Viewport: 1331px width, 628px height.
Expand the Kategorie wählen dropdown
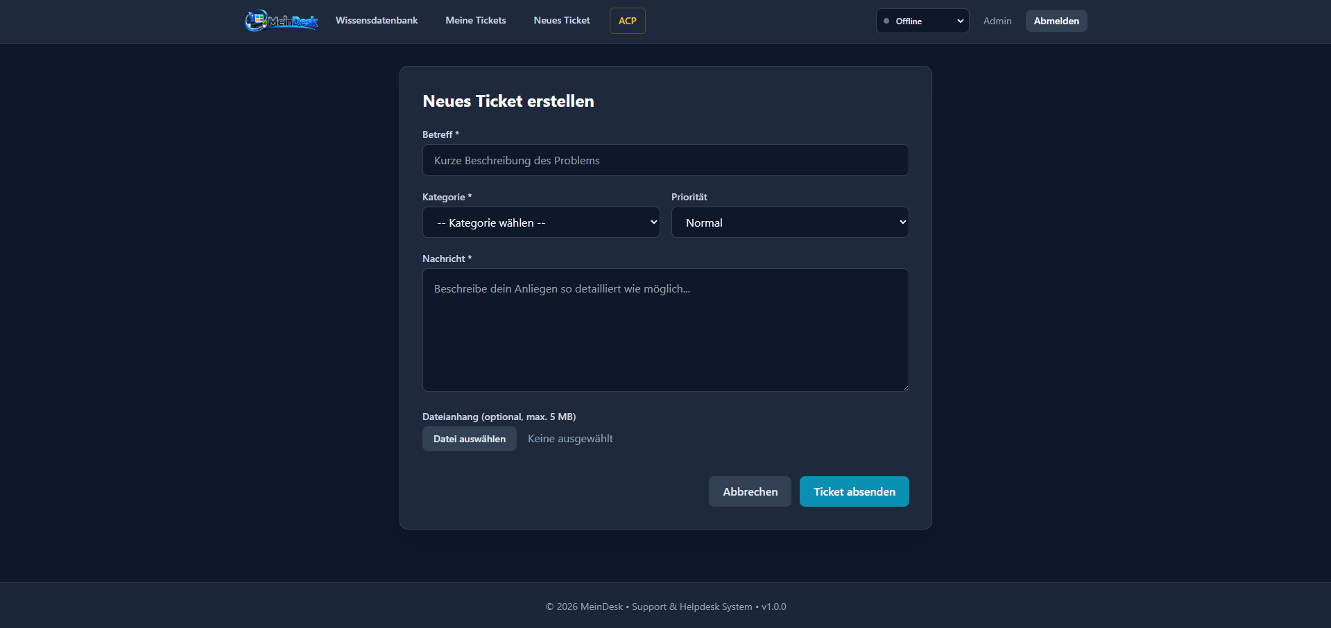click(541, 223)
